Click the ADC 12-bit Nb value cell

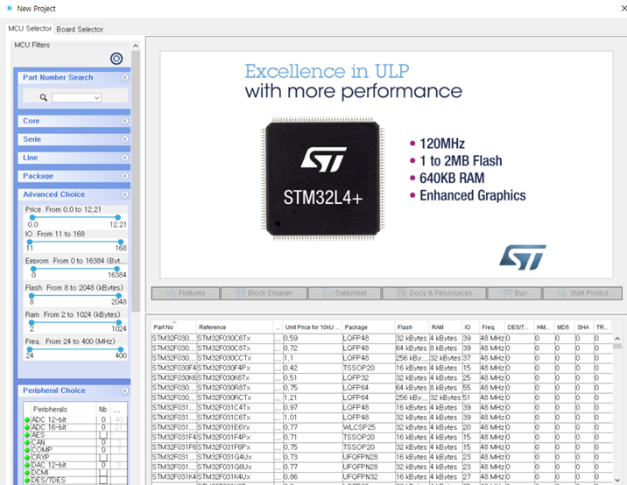pyautogui.click(x=103, y=420)
